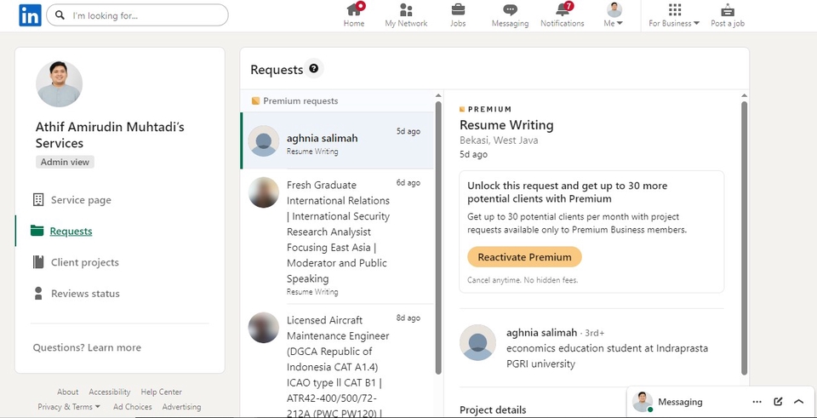
Task: Go to Home in top navigation
Action: [354, 15]
